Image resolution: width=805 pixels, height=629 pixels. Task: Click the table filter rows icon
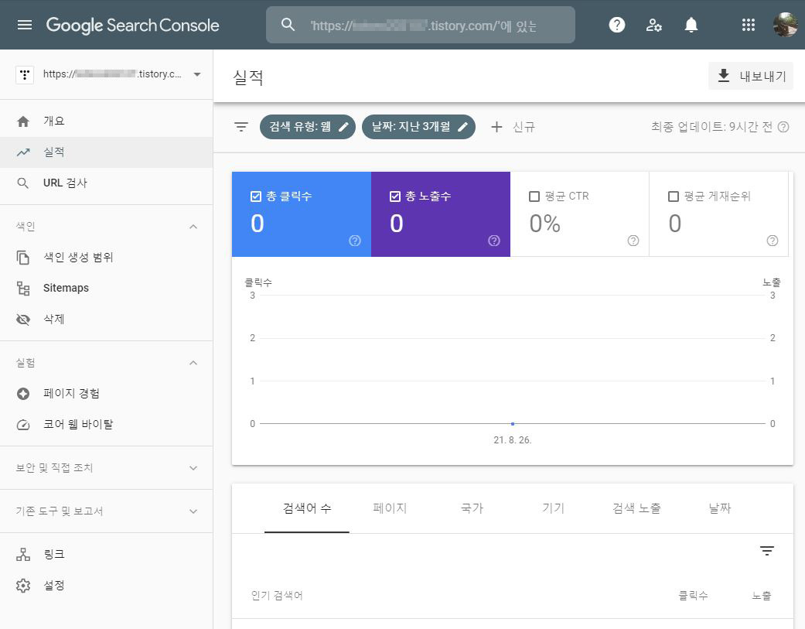pyautogui.click(x=766, y=551)
